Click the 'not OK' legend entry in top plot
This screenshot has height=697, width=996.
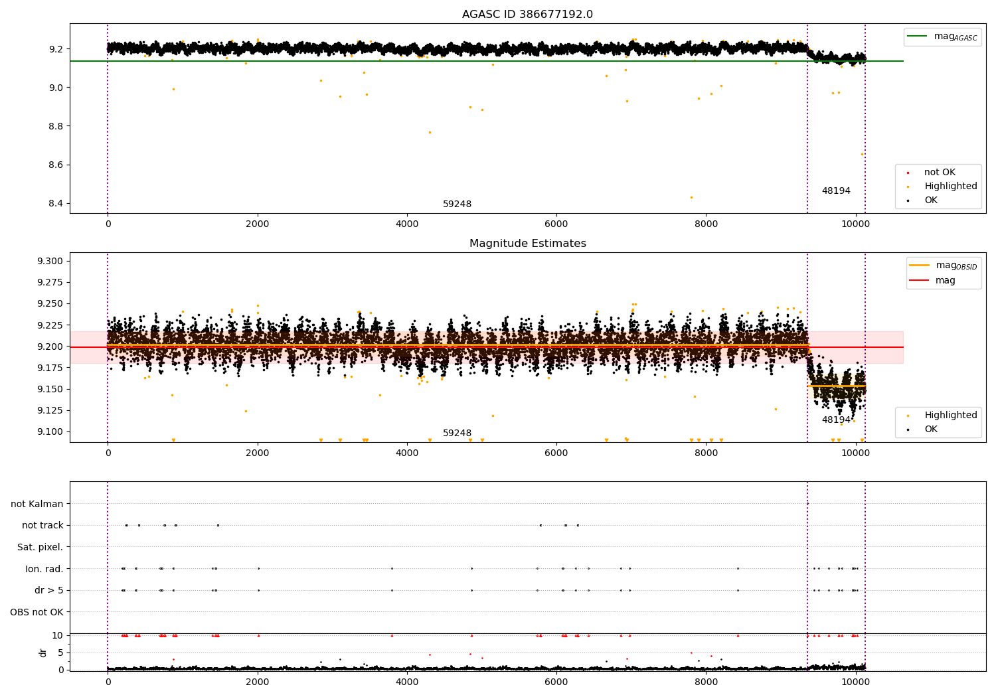point(940,173)
